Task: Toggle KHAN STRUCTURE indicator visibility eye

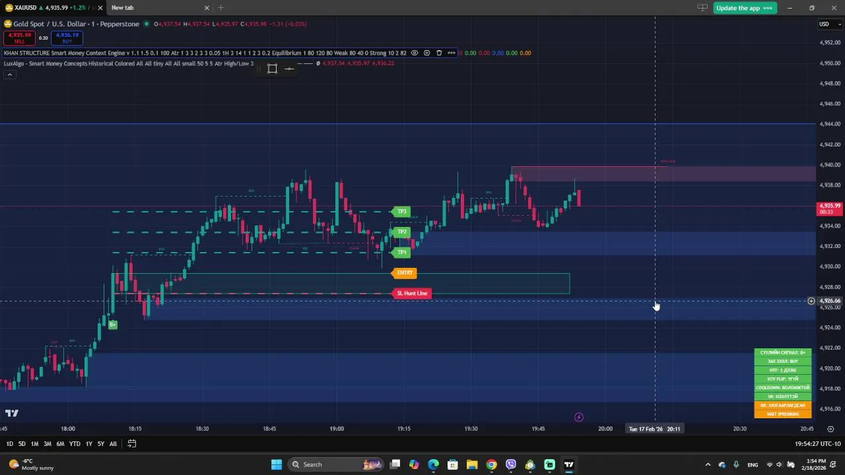Action: click(414, 53)
